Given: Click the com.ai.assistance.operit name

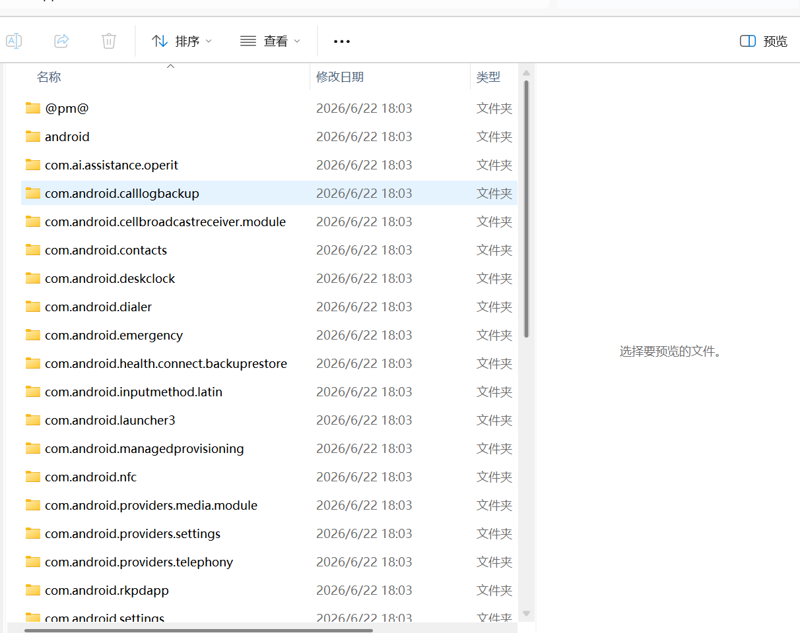Looking at the screenshot, I should point(112,165).
